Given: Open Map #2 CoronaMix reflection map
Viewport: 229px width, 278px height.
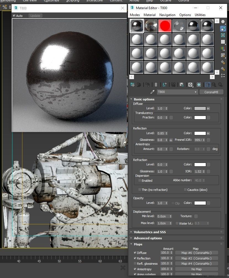Looking at the screenshot, I should (x=196, y=258).
